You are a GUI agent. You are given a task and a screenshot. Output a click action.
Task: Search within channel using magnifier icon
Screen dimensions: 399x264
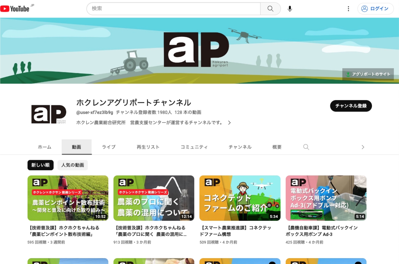(306, 147)
